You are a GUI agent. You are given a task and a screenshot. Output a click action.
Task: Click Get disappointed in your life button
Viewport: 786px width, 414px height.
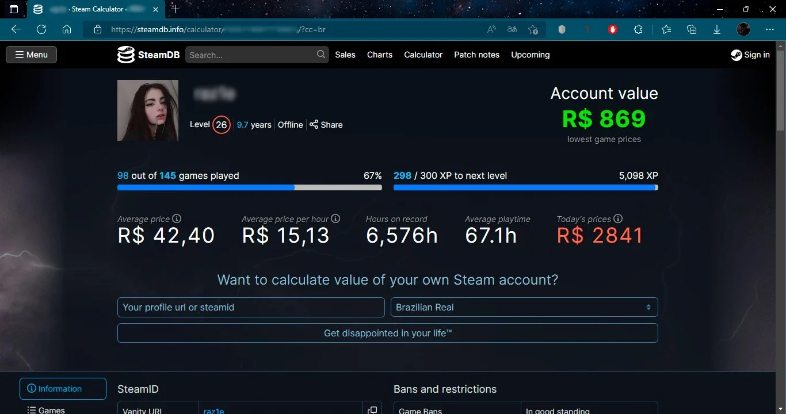[x=388, y=333]
